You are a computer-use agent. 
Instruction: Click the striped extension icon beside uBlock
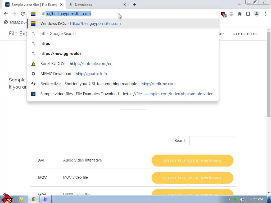coord(231,14)
